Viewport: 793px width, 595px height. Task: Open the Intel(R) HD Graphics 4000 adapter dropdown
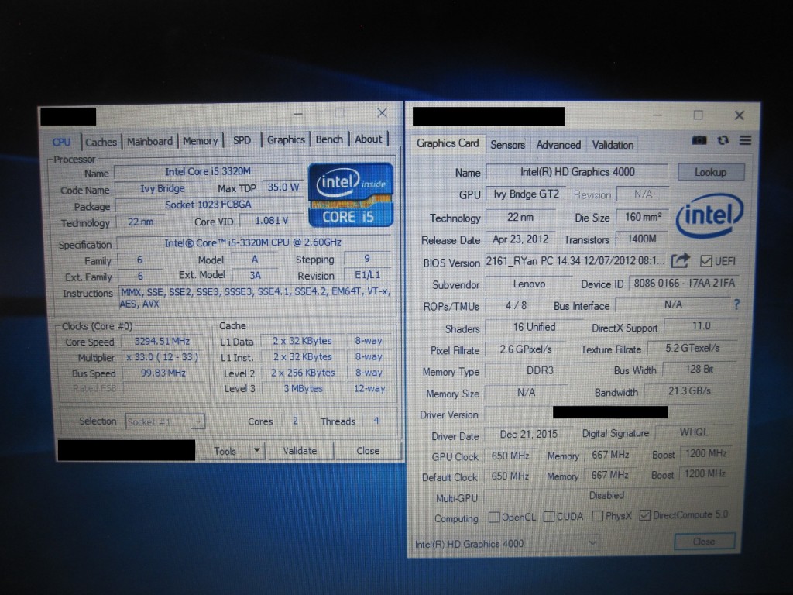pos(506,544)
